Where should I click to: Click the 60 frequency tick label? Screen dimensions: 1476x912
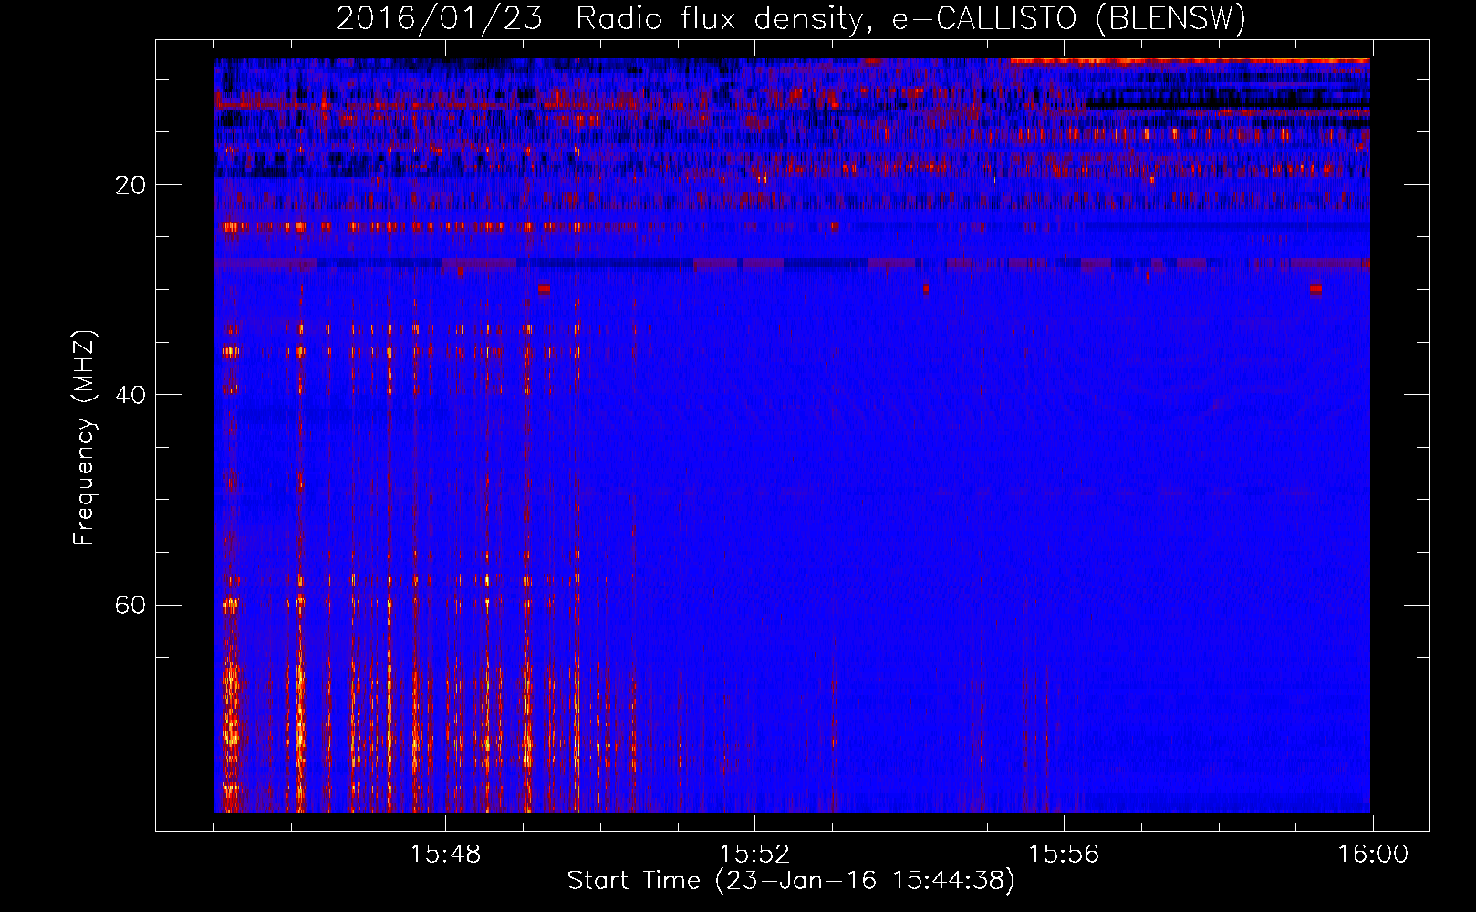tap(130, 605)
